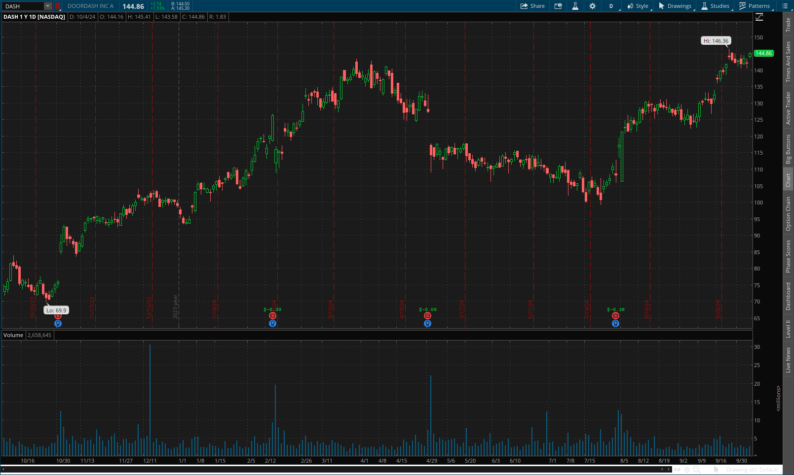This screenshot has height=475, width=794.
Task: Click the Lo: 69.9 price bubble
Action: [x=56, y=310]
